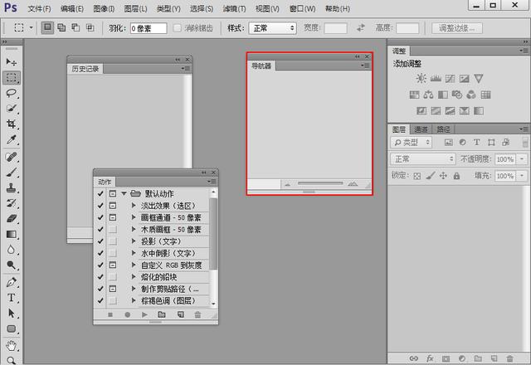Click the Curves adjustment icon
The height and width of the screenshot is (365, 531).
point(450,79)
